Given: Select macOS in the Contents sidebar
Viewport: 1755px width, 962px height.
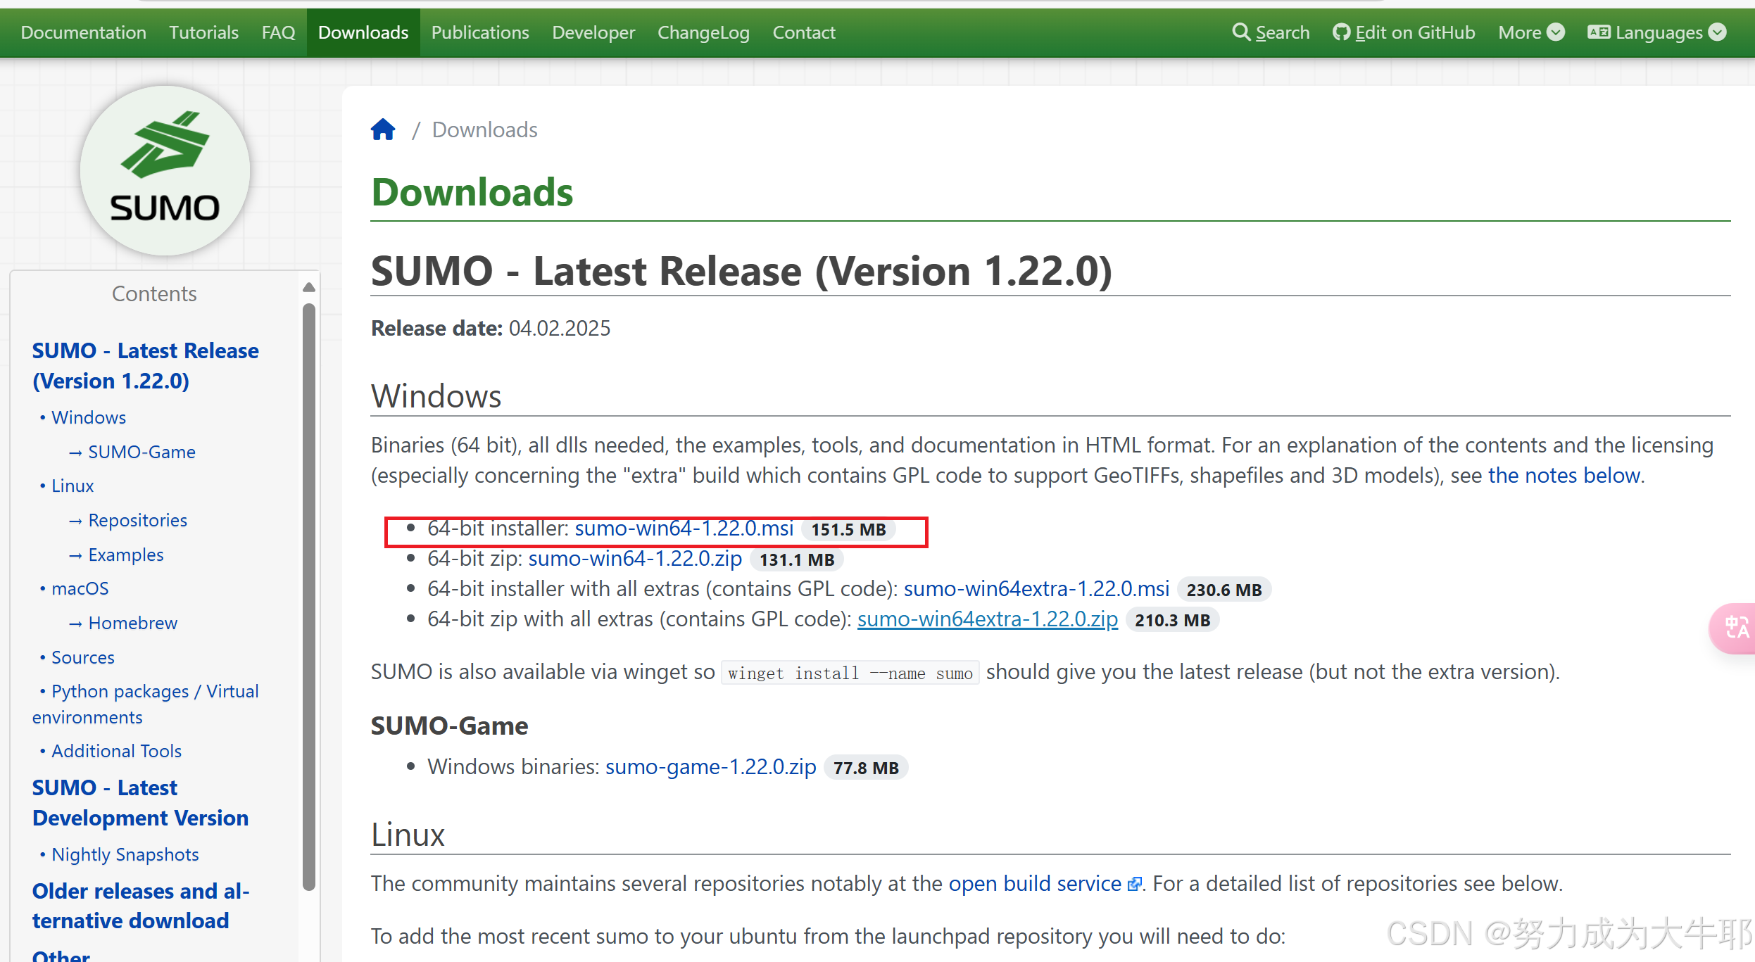Looking at the screenshot, I should 80,588.
